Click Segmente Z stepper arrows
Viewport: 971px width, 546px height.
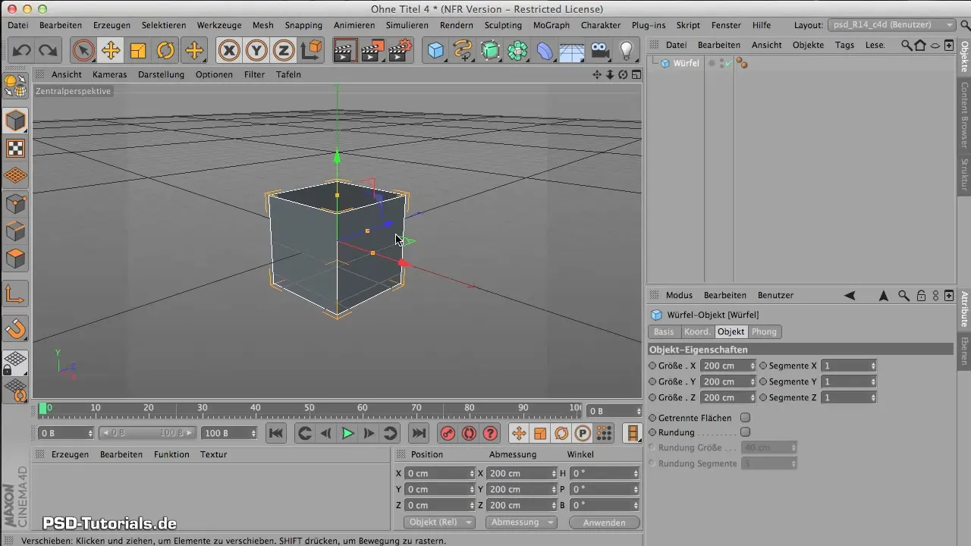coord(873,397)
